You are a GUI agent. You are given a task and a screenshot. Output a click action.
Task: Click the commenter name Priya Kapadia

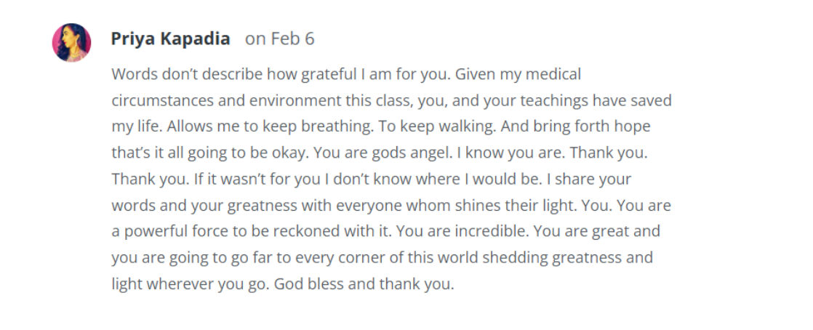click(170, 39)
